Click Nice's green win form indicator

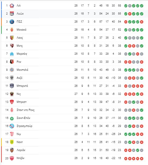point(138,94)
